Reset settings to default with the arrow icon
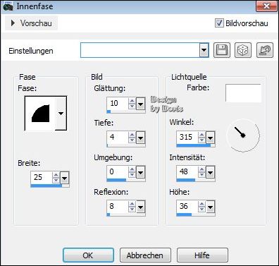Viewport: 279px width, 266px height. [265, 50]
